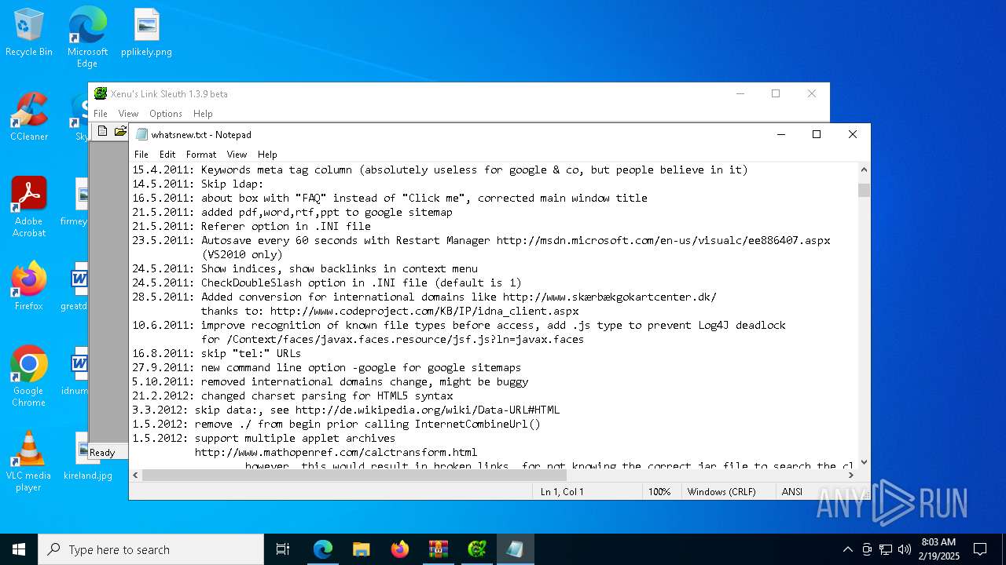The width and height of the screenshot is (1006, 565).
Task: Click the Notepad horizontal scrollbar right arrow
Action: [850, 475]
